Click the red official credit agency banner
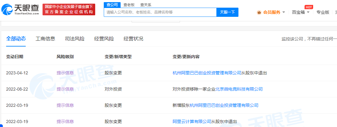The image size is (337, 127). coord(69,9)
